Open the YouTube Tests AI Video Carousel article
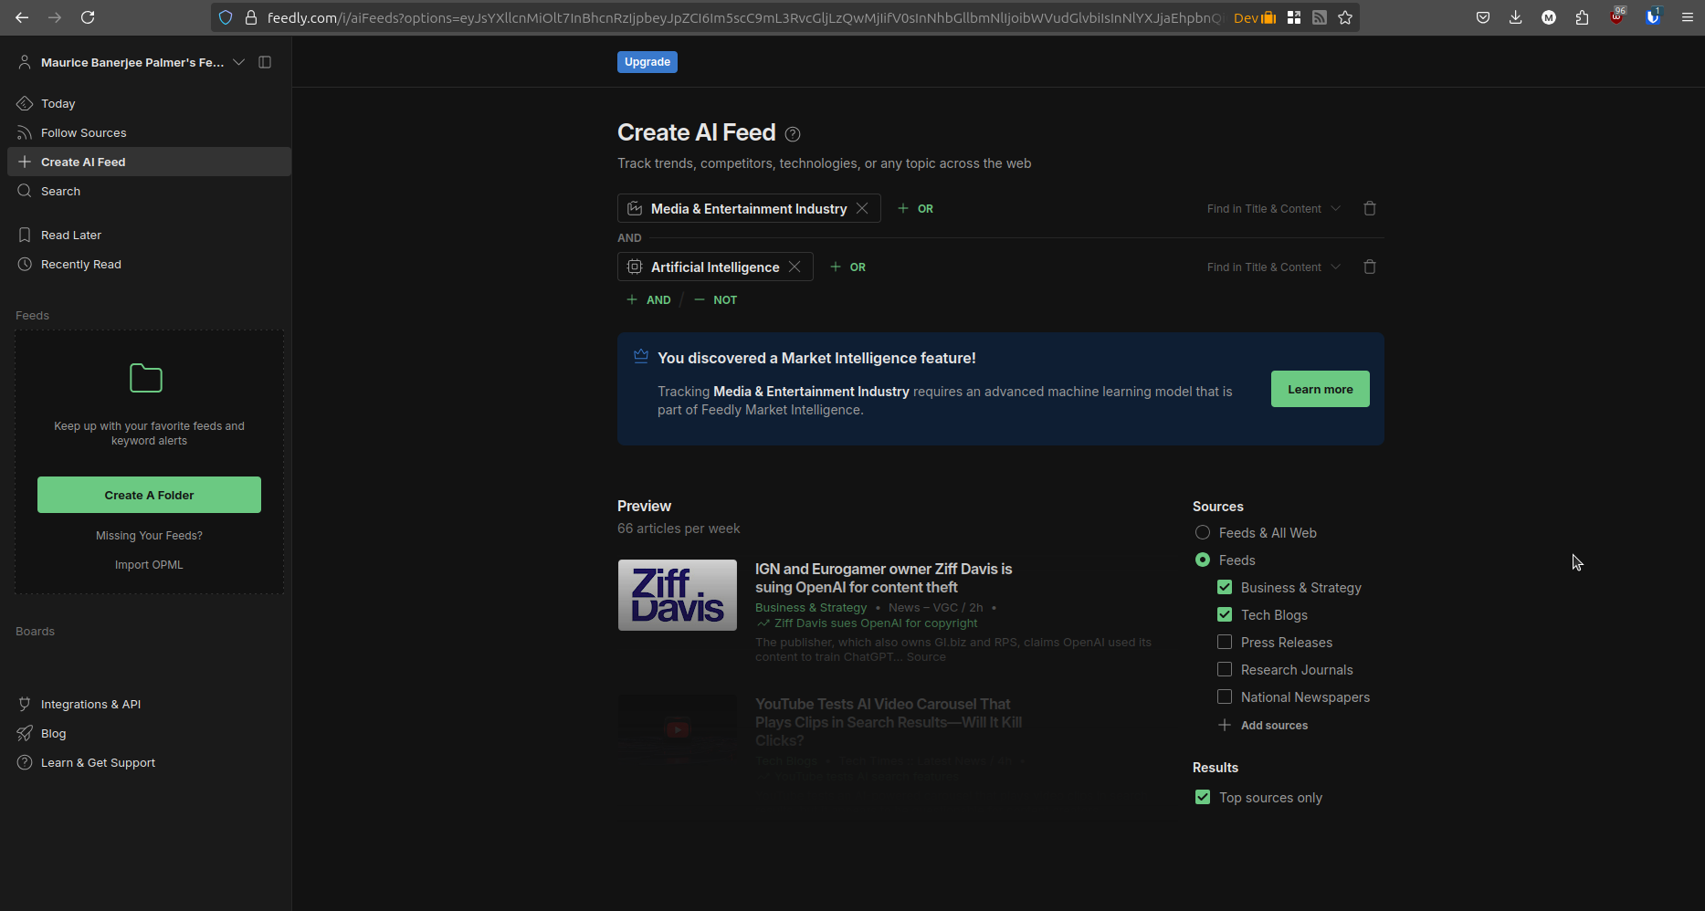 click(889, 722)
